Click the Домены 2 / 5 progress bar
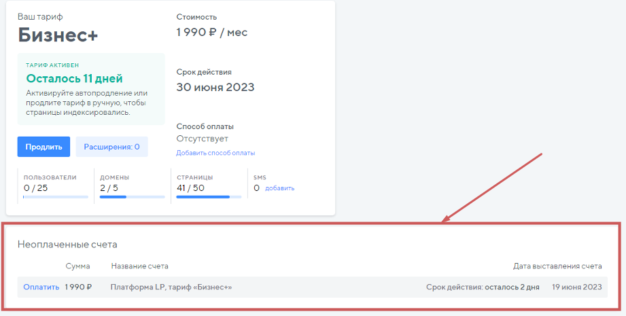 coord(132,197)
